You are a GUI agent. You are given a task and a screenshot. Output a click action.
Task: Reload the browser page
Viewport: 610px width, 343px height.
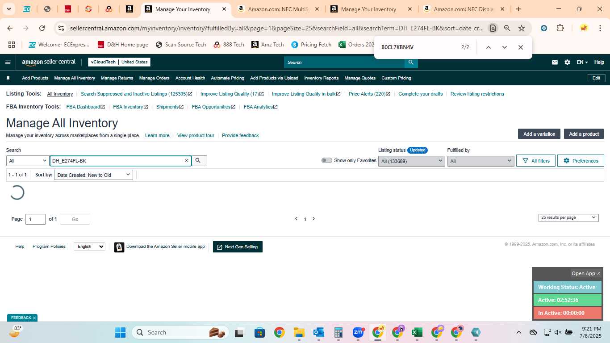point(42,28)
